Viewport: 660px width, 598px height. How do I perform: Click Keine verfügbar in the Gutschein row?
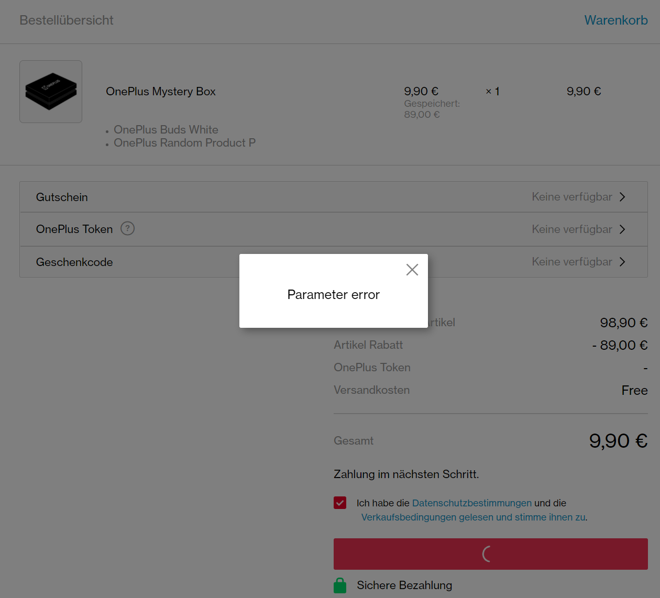coord(572,196)
